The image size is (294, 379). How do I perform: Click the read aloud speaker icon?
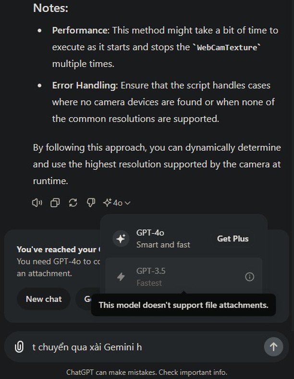(37, 203)
